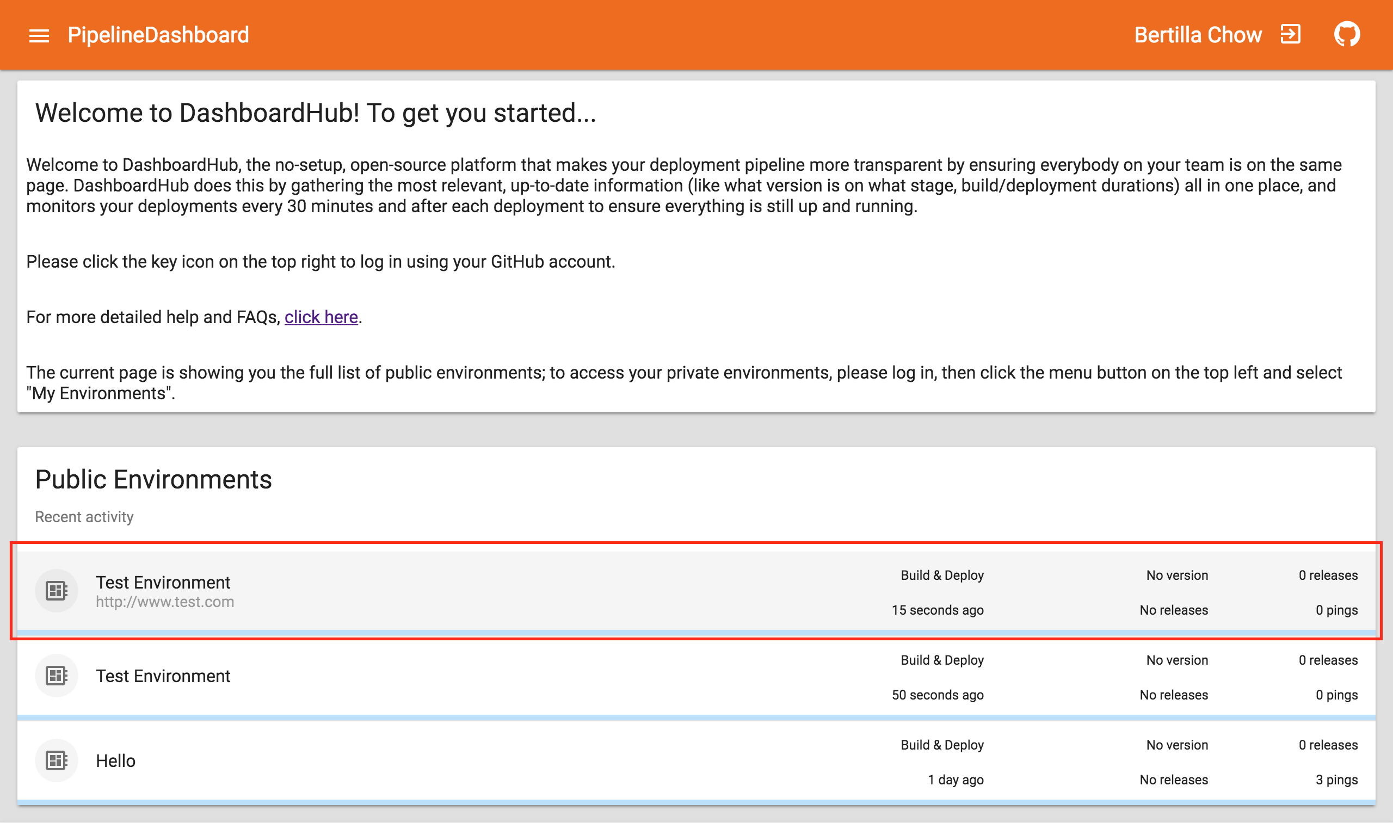1393x823 pixels.
Task: Click '15 seconds ago' timestamp
Action: click(x=937, y=610)
